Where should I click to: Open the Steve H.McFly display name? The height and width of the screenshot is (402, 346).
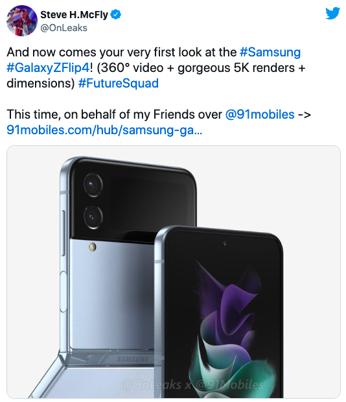tap(74, 15)
